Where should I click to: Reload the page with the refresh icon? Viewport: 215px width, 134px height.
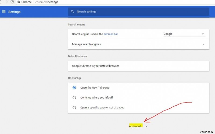click(12, 2)
